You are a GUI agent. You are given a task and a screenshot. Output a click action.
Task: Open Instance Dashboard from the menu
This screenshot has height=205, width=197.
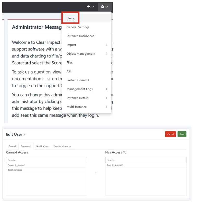(x=80, y=36)
